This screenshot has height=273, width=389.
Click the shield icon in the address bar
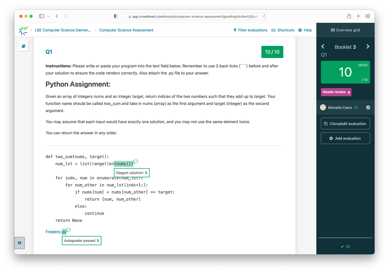[x=115, y=16]
